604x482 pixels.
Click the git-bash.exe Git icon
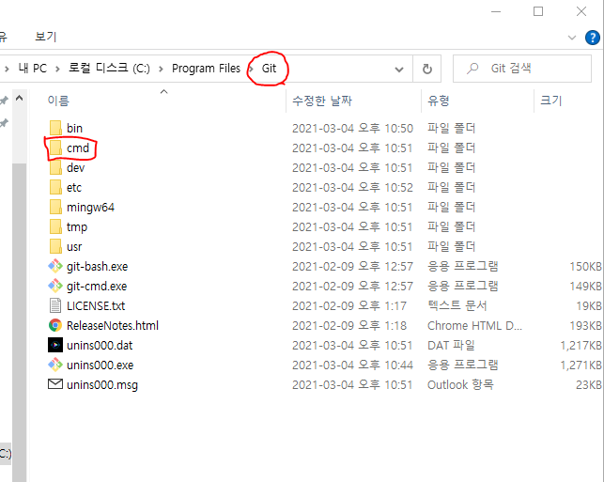click(x=55, y=266)
